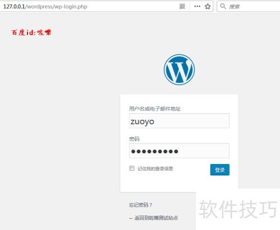This screenshot has height=230, width=280.
Task: Click the blue 登录 button
Action: click(x=220, y=170)
